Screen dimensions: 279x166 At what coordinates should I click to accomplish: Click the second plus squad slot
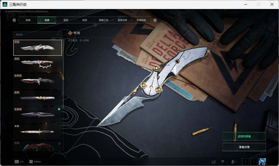click(254, 162)
